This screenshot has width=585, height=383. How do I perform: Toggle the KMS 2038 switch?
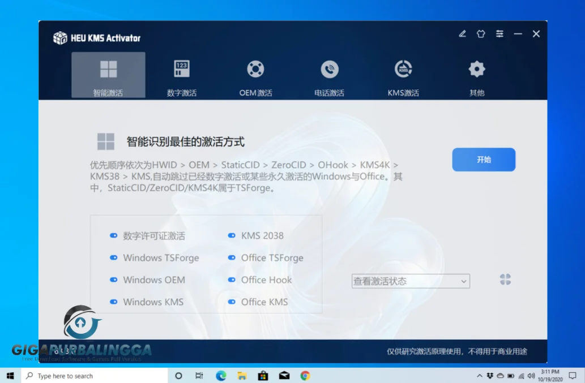tap(231, 236)
